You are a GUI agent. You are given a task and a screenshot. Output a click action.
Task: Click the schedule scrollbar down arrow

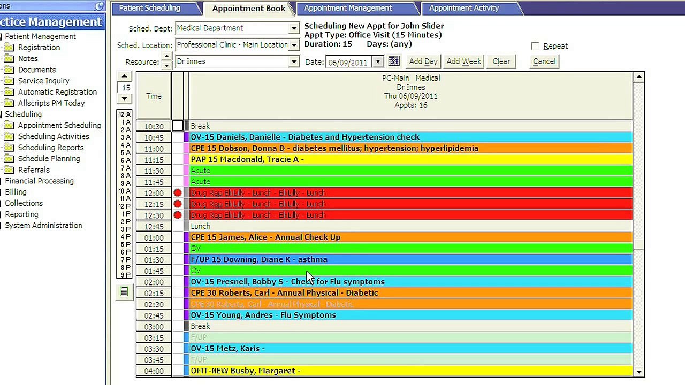[x=639, y=372]
